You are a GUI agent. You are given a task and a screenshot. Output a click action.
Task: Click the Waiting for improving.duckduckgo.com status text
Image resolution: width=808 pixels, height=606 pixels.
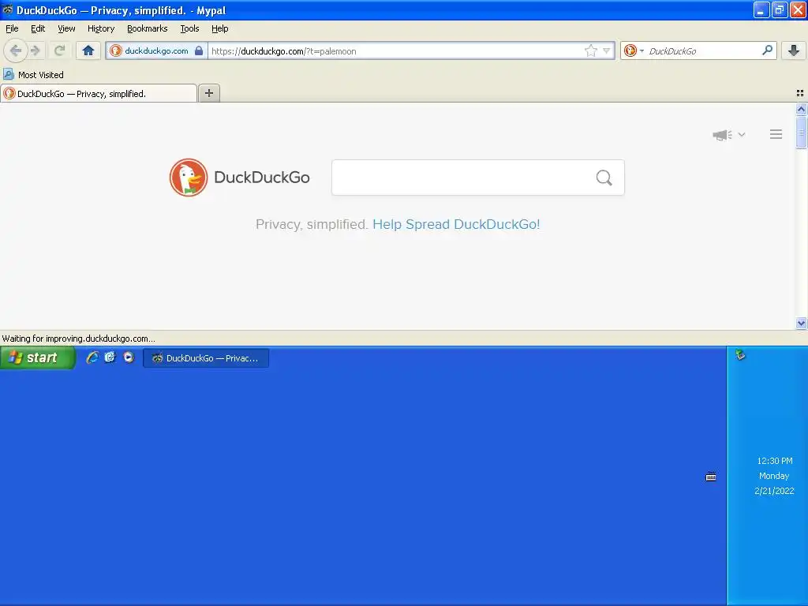click(79, 339)
